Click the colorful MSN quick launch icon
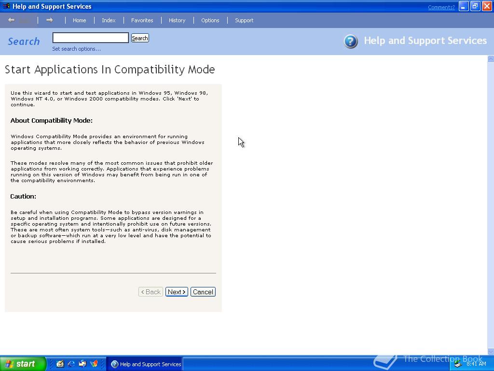 (x=94, y=364)
